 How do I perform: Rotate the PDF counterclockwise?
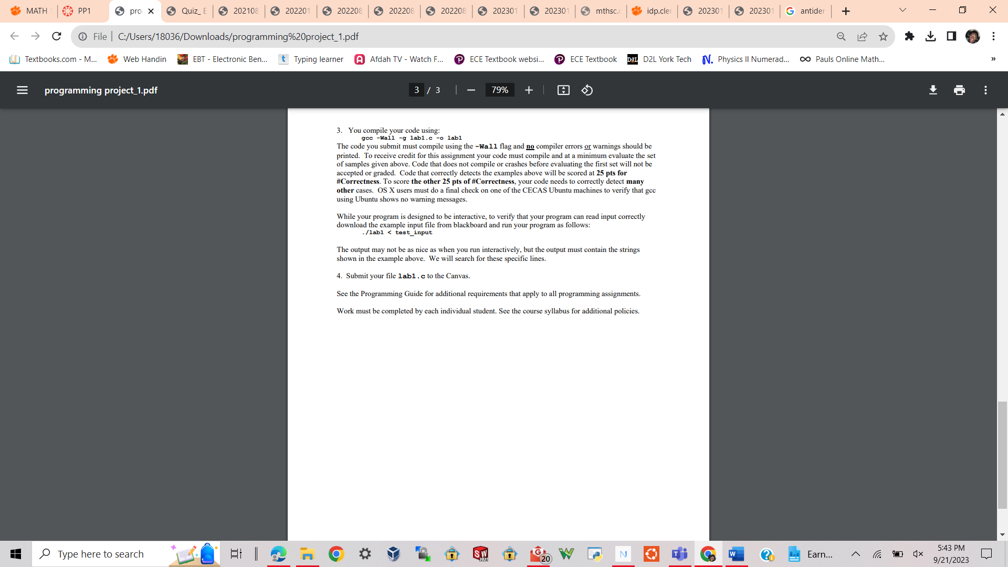point(587,90)
